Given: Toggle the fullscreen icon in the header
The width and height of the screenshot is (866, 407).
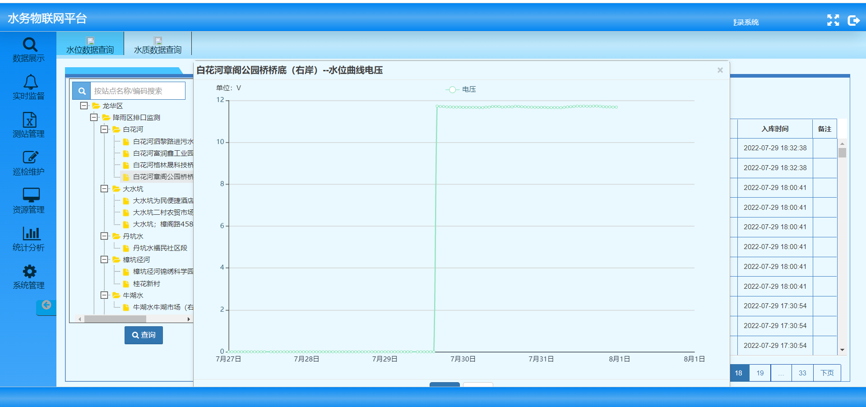Looking at the screenshot, I should pyautogui.click(x=833, y=20).
